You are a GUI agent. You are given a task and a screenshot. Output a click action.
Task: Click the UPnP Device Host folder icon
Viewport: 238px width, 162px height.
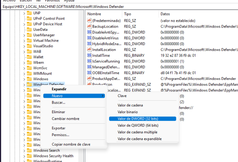pyautogui.click(x=29, y=24)
